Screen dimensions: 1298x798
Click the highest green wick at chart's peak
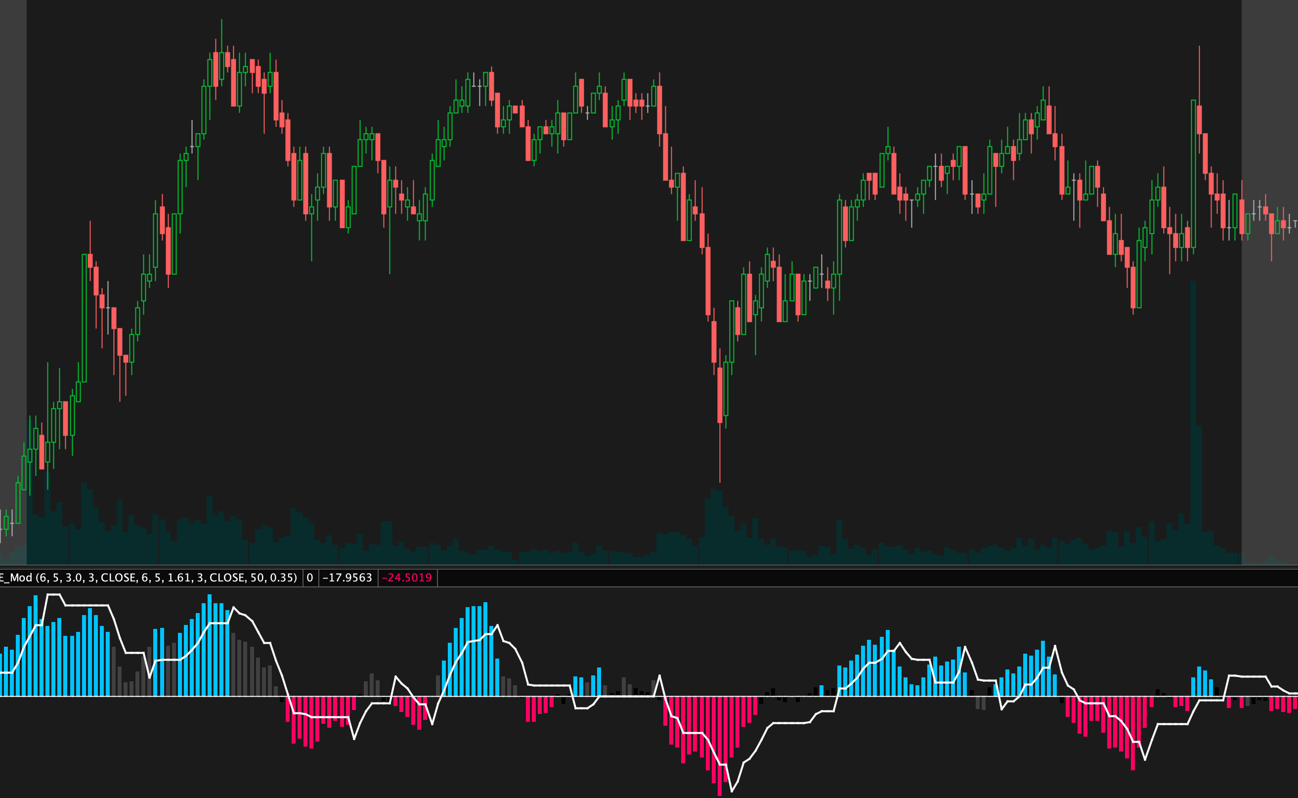click(221, 34)
